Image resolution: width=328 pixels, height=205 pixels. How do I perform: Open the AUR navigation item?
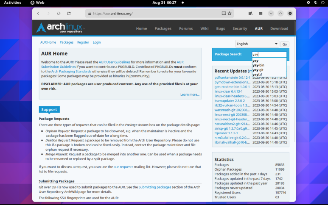[x=258, y=29]
